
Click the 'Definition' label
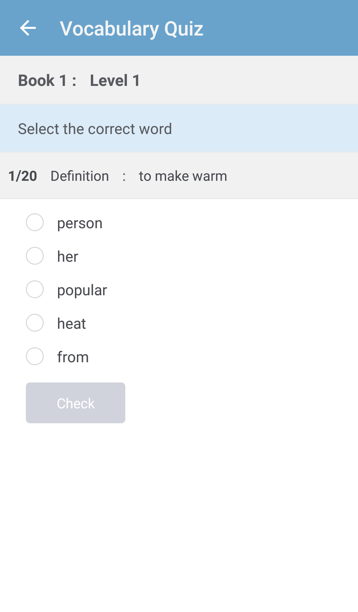tap(80, 176)
